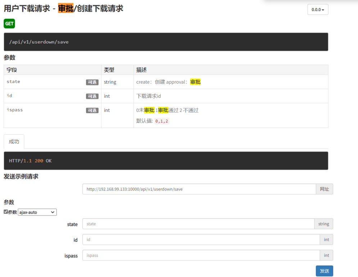
Task: Click the green GET method badge
Action: coord(9,24)
